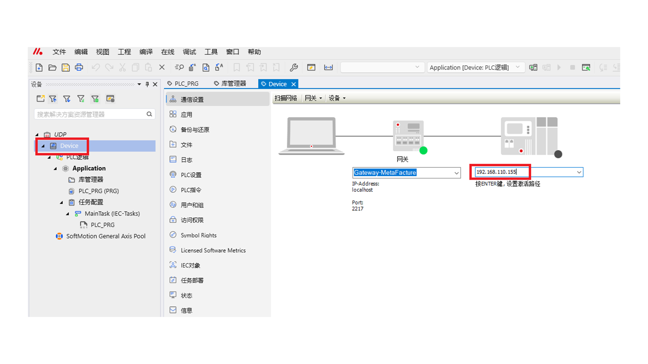Click the Save project toolbar icon

pyautogui.click(x=65, y=68)
